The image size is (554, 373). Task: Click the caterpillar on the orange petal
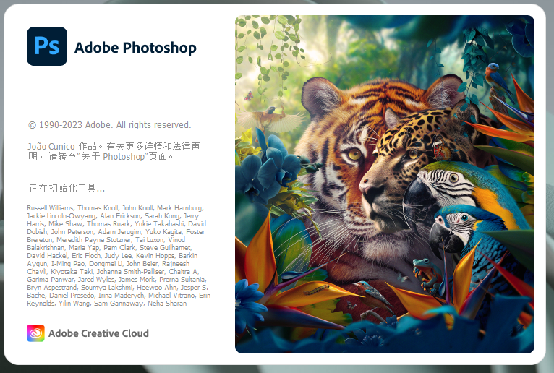coord(317,291)
